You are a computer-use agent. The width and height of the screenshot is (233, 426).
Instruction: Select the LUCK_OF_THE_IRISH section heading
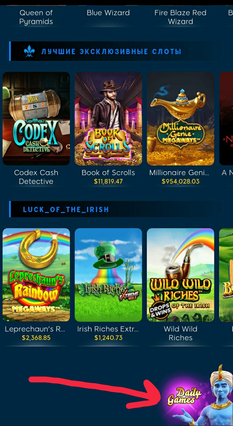[x=66, y=209]
